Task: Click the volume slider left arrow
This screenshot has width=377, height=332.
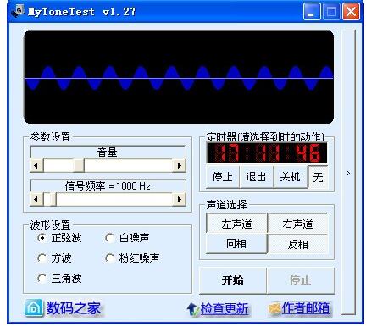Action: click(36, 165)
